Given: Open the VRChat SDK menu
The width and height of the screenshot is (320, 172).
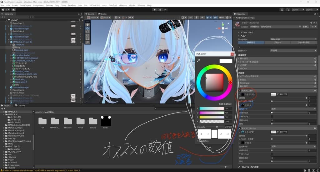Looking at the screenshot, I should [x=95, y=6].
